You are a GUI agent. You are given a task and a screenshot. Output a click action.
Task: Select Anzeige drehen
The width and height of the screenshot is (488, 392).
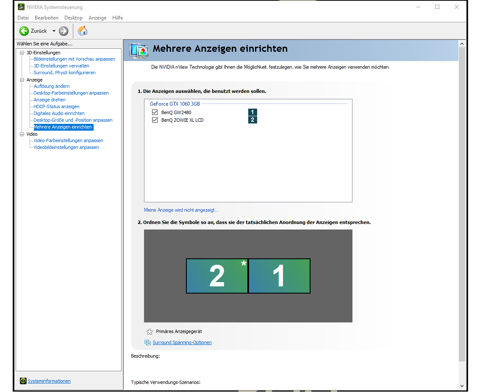click(50, 100)
